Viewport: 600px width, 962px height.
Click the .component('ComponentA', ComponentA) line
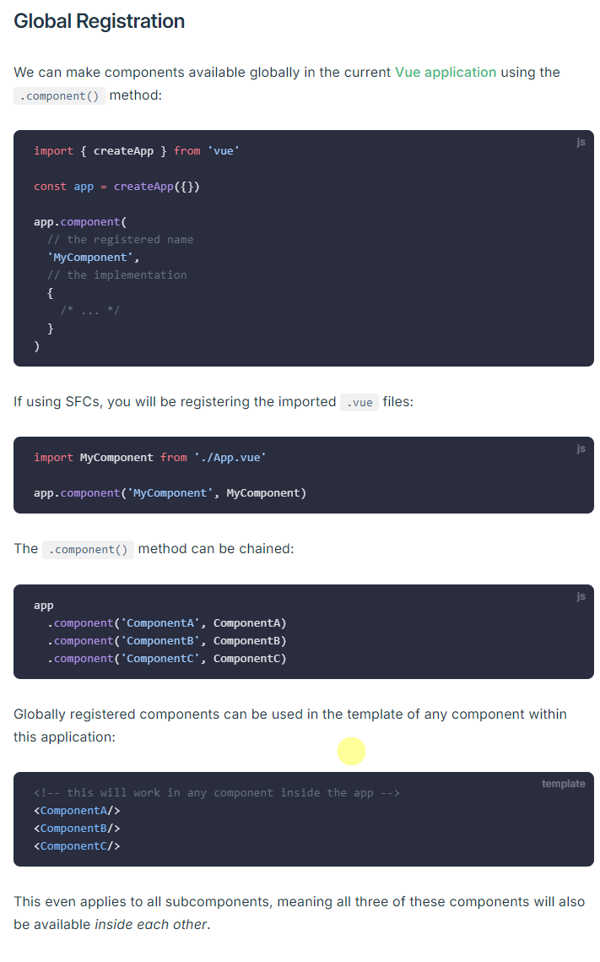click(x=167, y=623)
